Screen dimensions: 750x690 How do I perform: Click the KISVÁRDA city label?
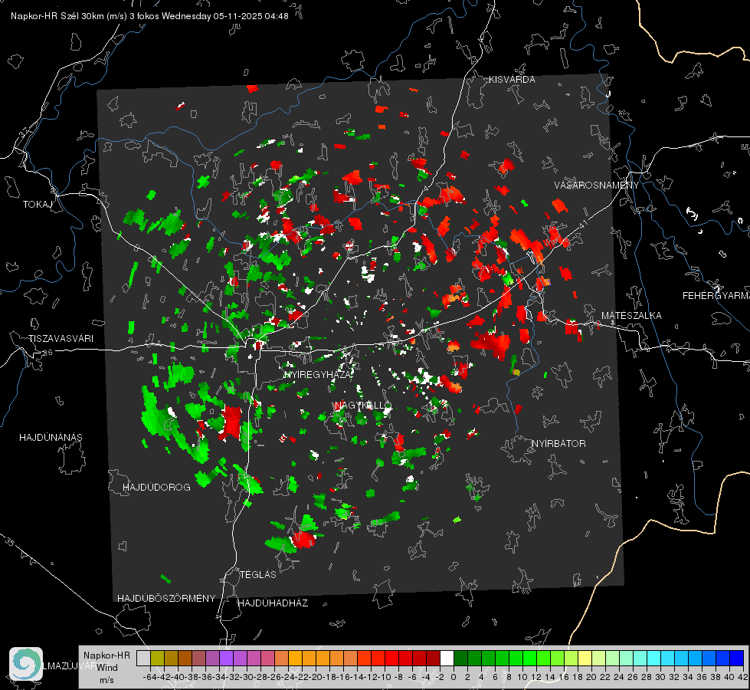[x=512, y=80]
